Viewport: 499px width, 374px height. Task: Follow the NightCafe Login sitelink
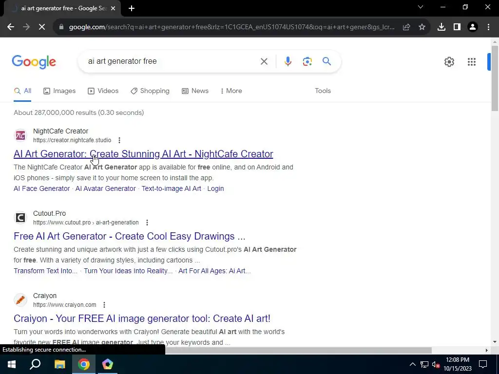215,188
